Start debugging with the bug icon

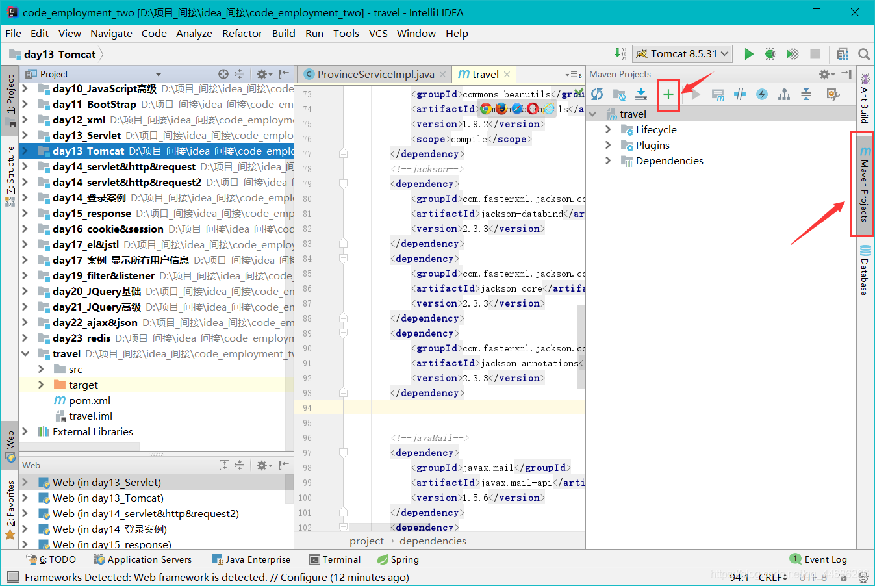771,54
